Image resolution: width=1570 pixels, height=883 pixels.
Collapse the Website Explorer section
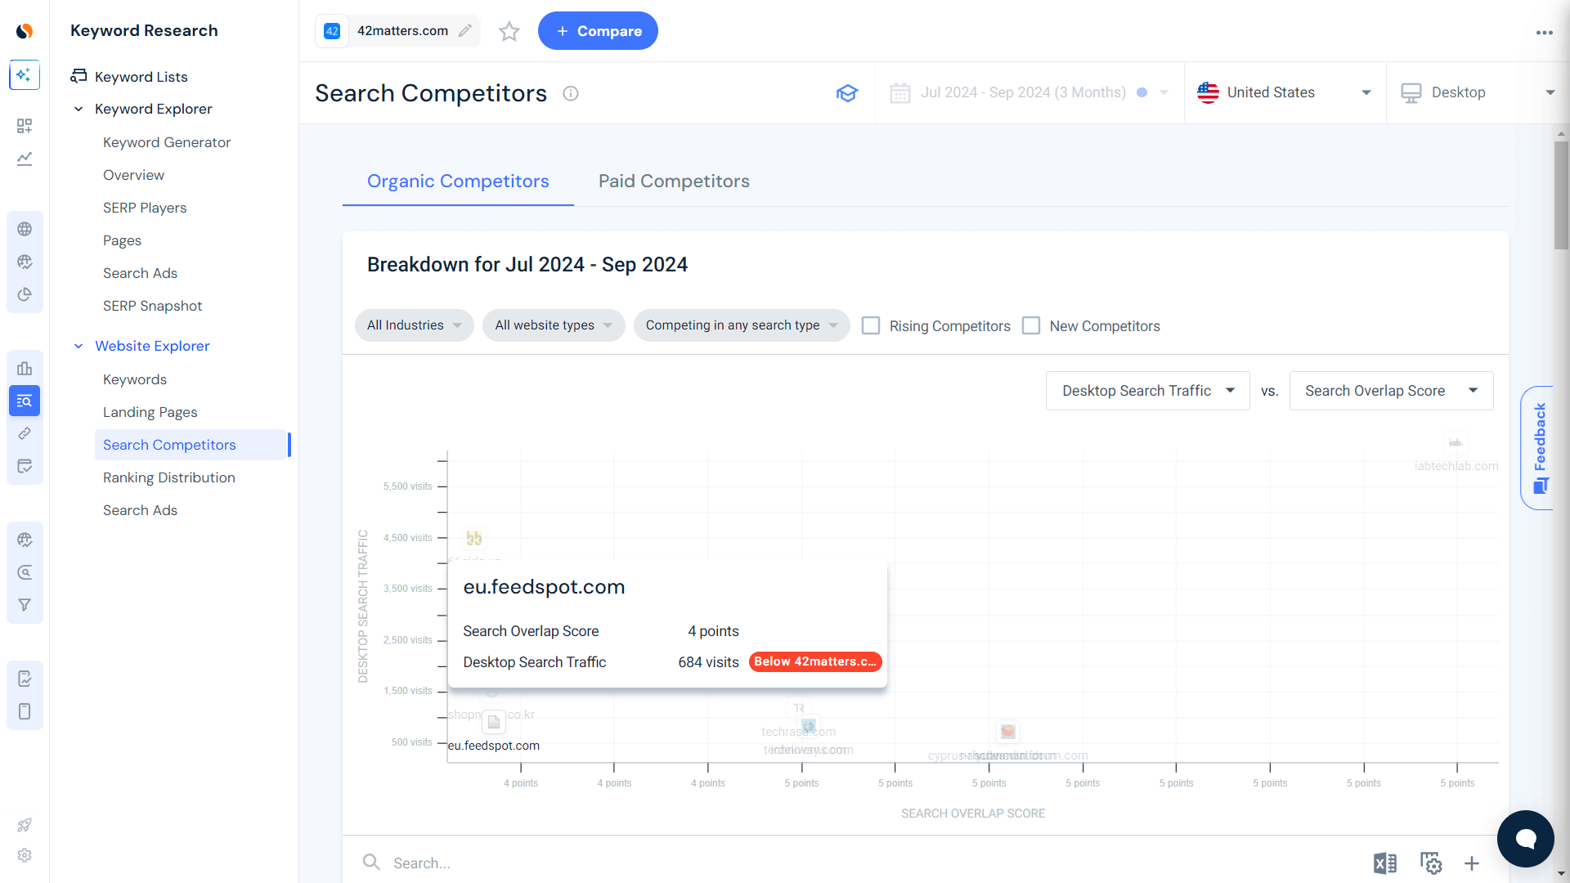78,346
